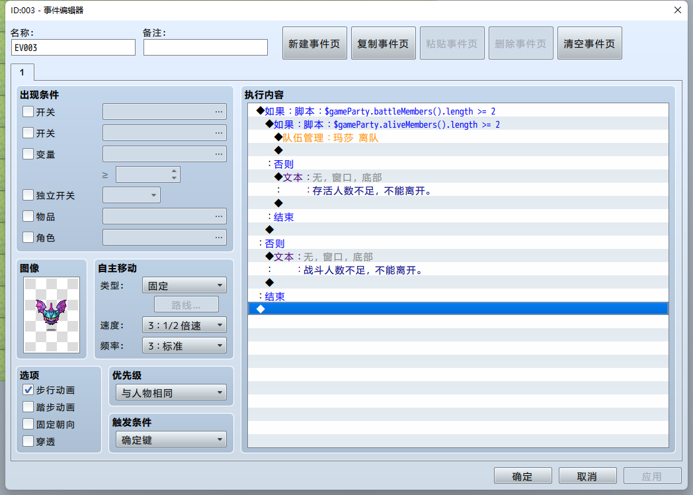Enable the 独立开关 condition checkbox
The width and height of the screenshot is (693, 495).
(28, 195)
